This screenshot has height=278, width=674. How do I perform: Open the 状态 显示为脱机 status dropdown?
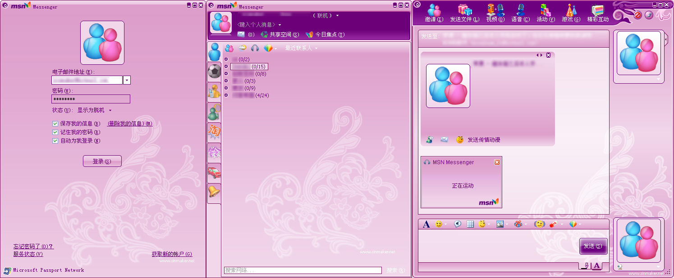pos(94,110)
